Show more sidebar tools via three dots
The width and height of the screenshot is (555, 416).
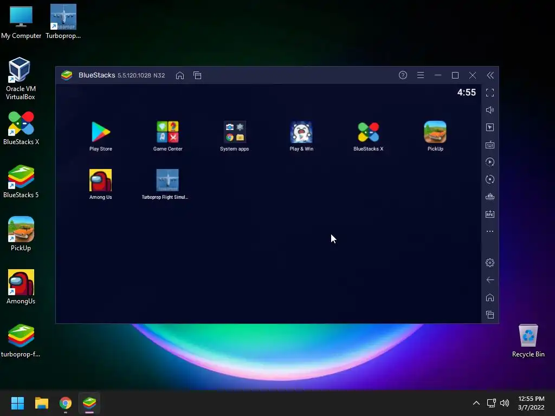[x=490, y=231]
